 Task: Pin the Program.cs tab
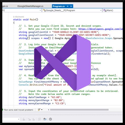pos(68,6)
